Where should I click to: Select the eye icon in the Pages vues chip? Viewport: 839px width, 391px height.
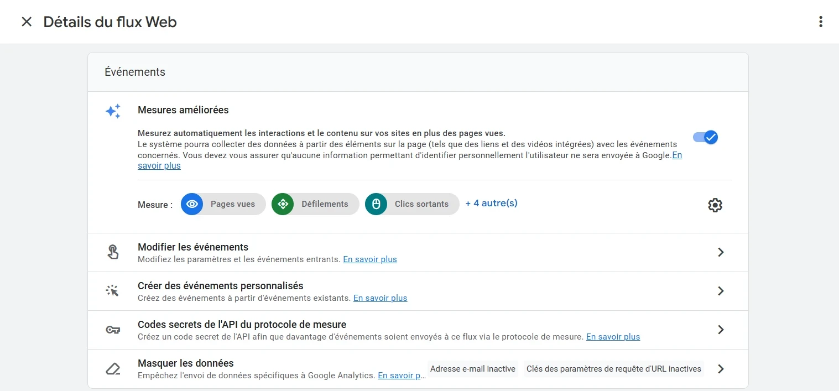pyautogui.click(x=192, y=204)
